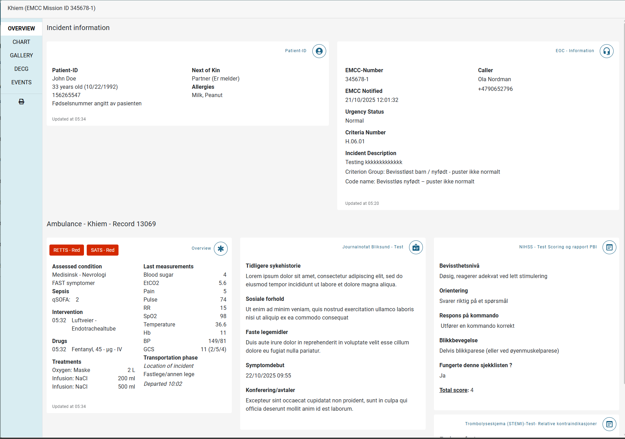Click the Trombolyseskjema (STEMI) header label

[x=531, y=424]
